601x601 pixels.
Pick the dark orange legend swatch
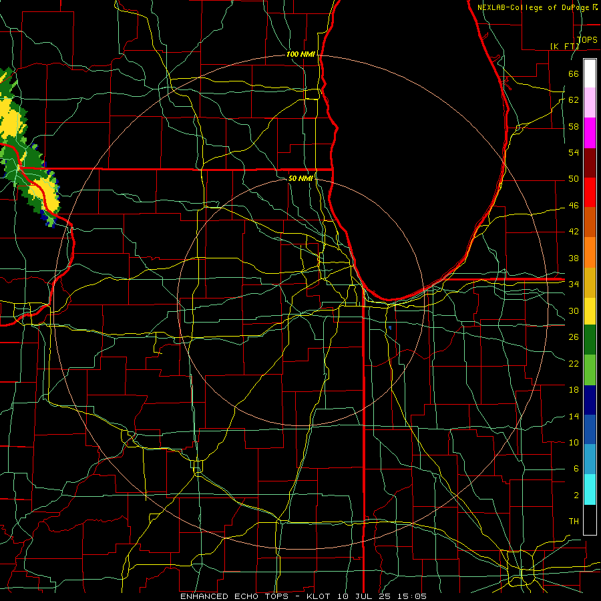590,222
